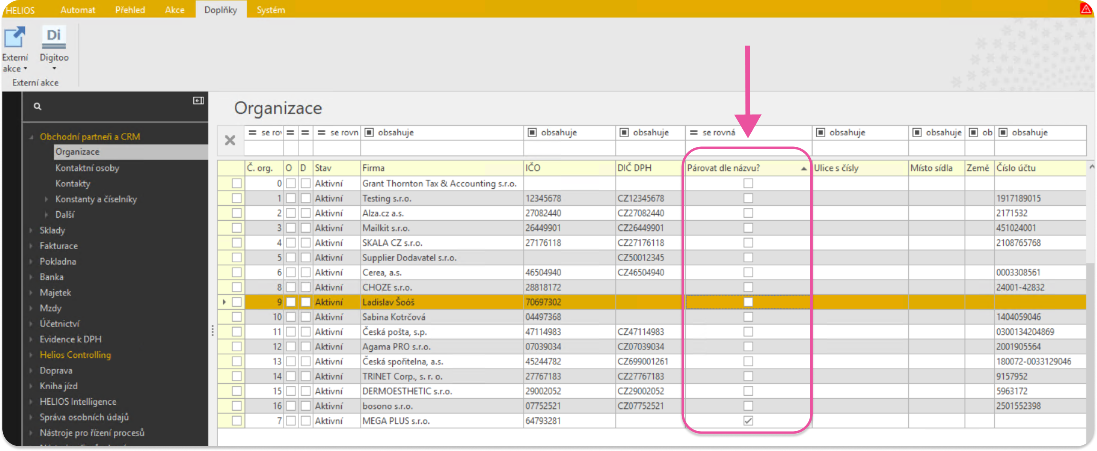Expand the Helios Controlling node
Screen dimensions: 1097x451
coord(31,355)
